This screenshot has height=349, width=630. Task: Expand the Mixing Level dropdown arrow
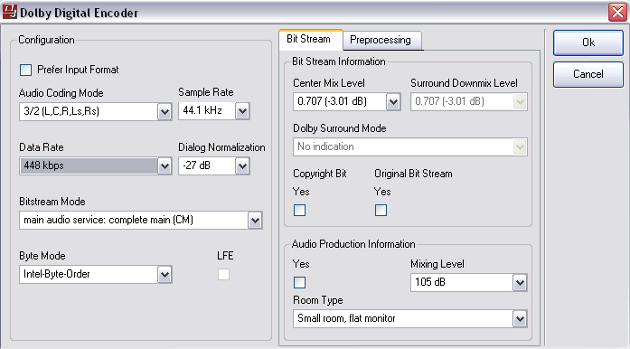[x=520, y=283]
